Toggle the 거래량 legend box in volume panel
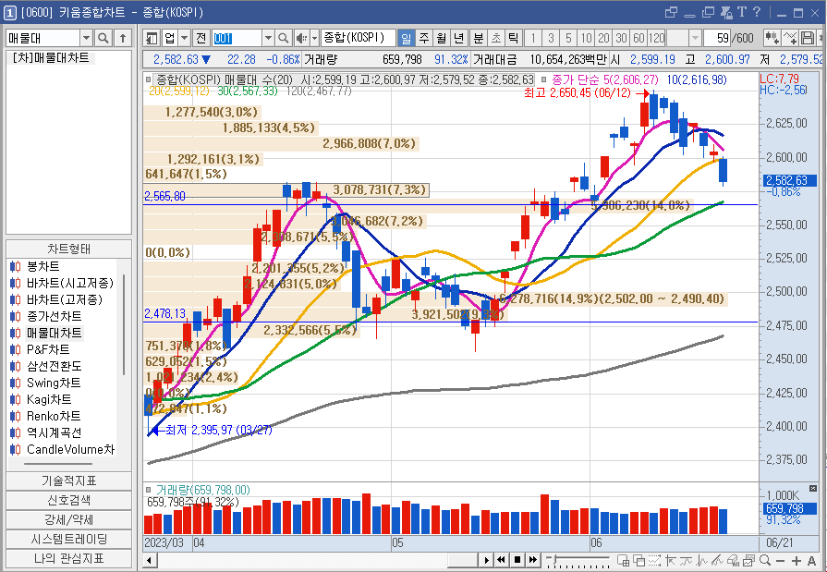 (148, 490)
